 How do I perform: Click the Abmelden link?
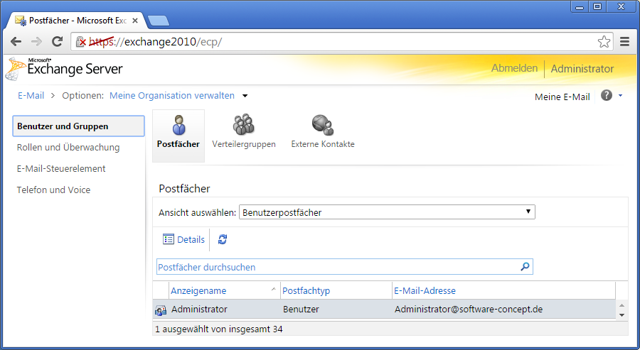pos(514,69)
